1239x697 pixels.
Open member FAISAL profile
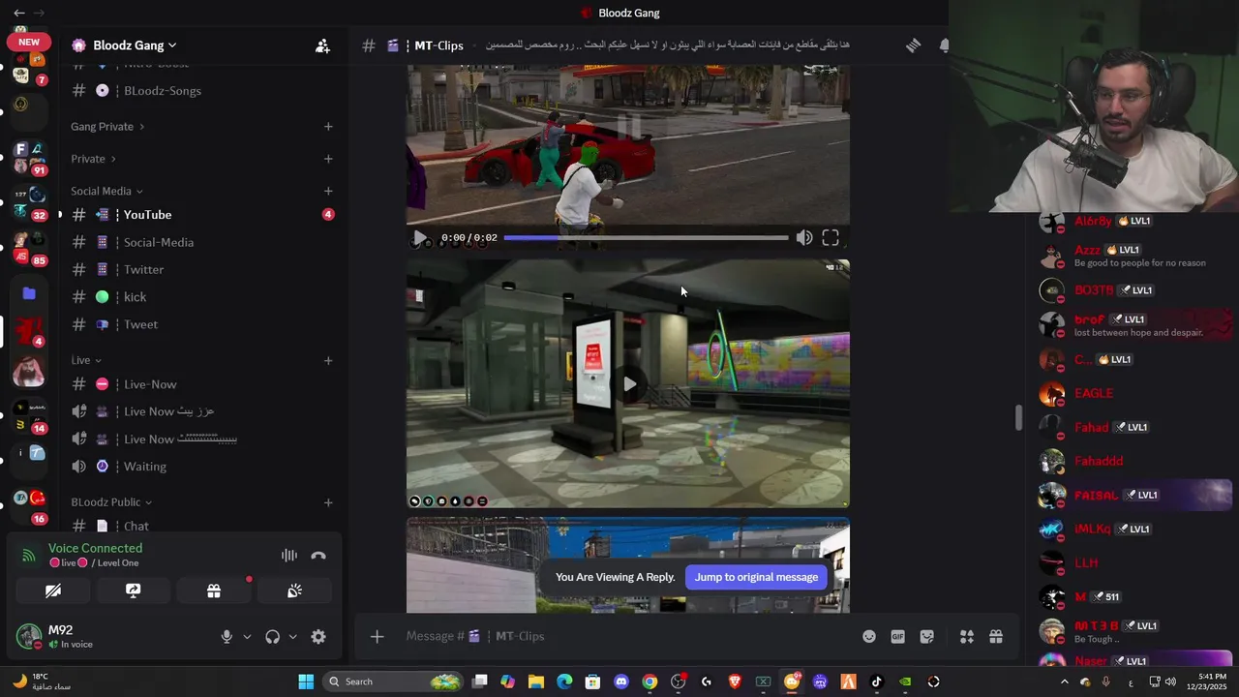coord(1133,495)
